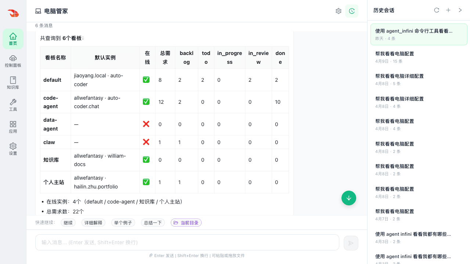Open the 知识库 knowledge base section

pos(13,83)
